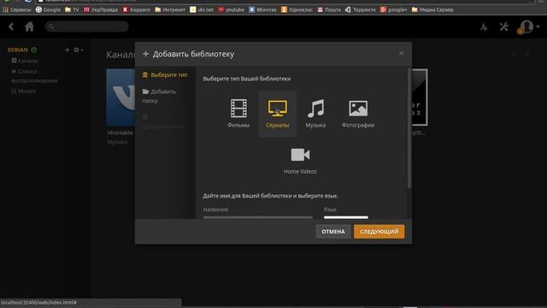
Task: Open the Одноклас bookmark
Action: point(297,9)
